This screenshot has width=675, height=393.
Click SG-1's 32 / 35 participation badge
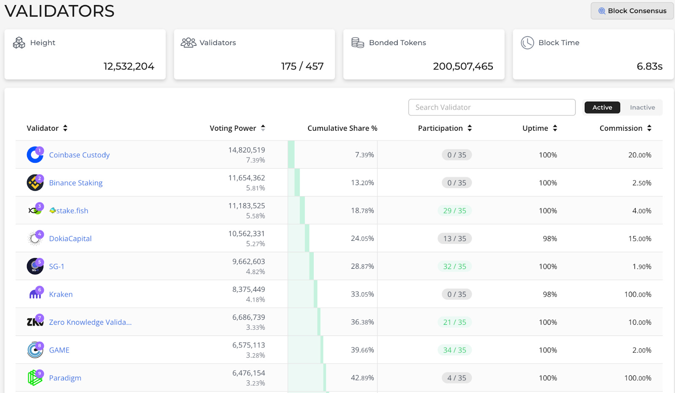click(x=455, y=266)
